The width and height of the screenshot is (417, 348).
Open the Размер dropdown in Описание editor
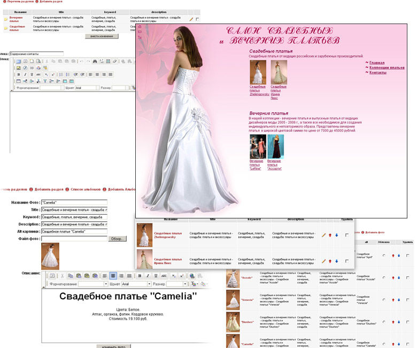coord(184,284)
